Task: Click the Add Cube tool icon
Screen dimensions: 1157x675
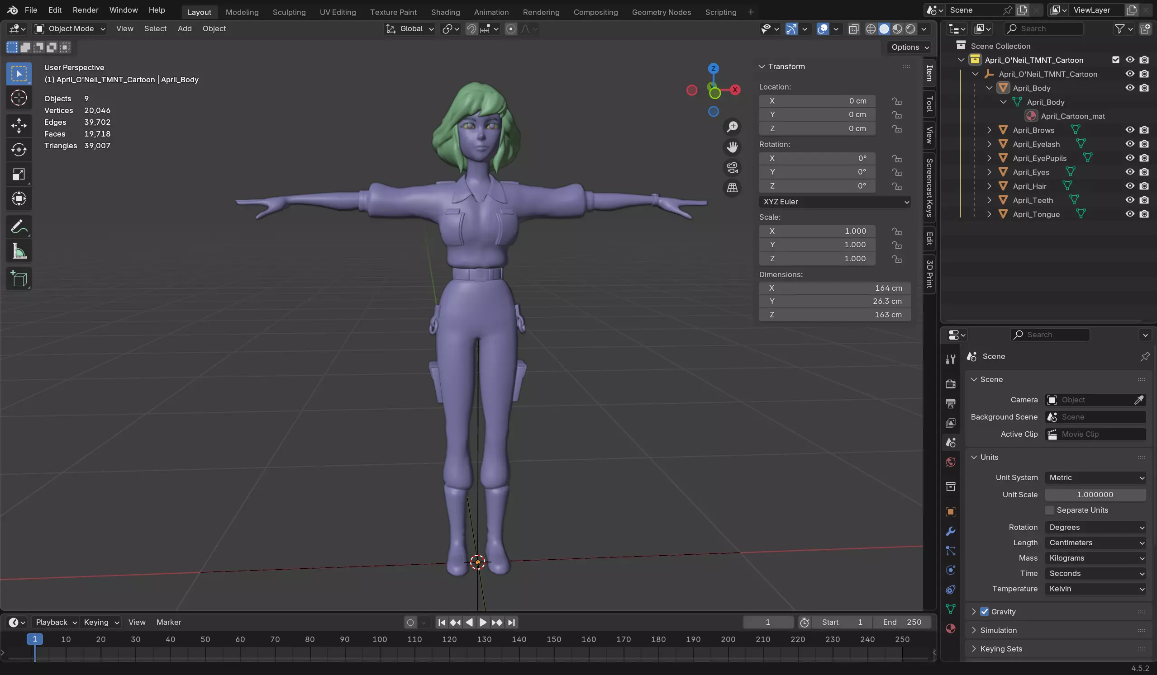Action: 19,278
